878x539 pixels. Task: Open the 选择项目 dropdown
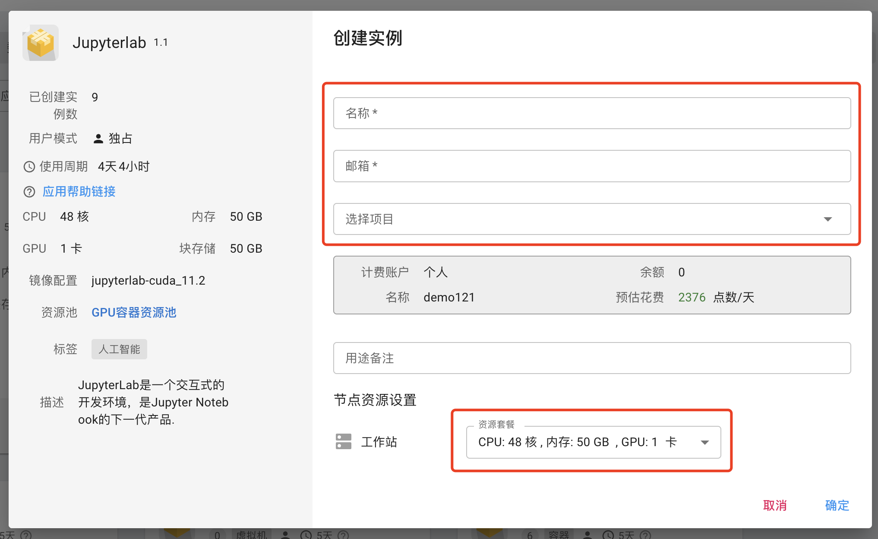pyautogui.click(x=592, y=219)
